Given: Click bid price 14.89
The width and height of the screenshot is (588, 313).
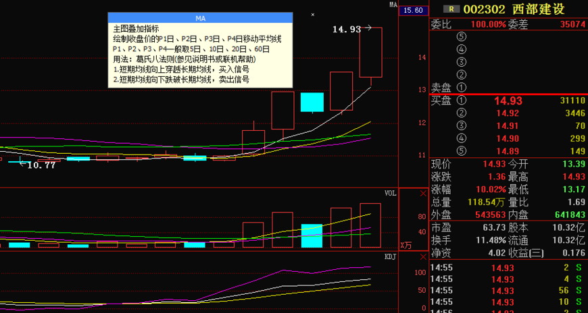Looking at the screenshot, I should click(x=508, y=151).
